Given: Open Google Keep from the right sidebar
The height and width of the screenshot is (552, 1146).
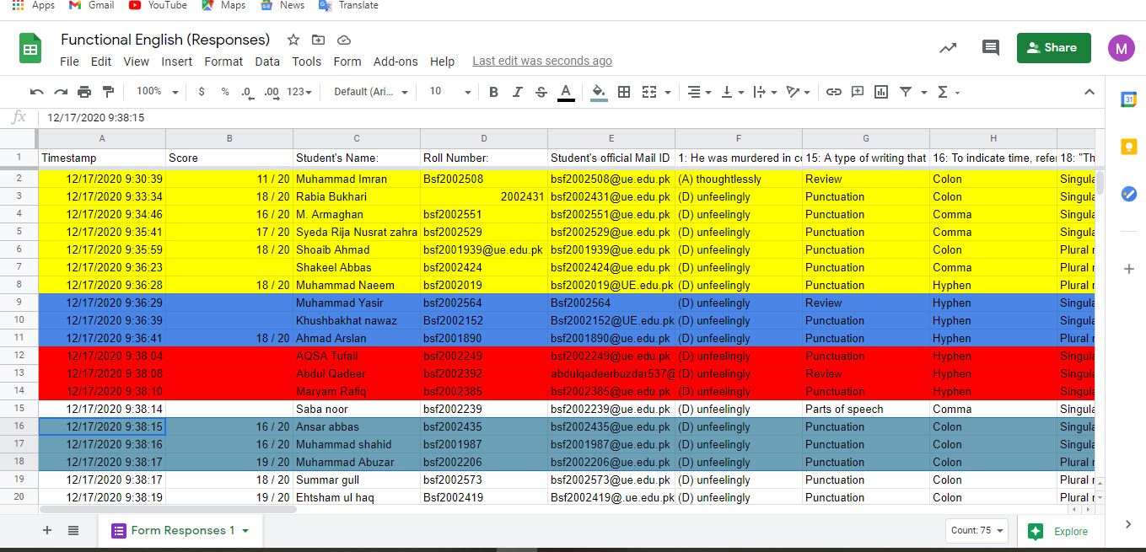Looking at the screenshot, I should (1128, 146).
